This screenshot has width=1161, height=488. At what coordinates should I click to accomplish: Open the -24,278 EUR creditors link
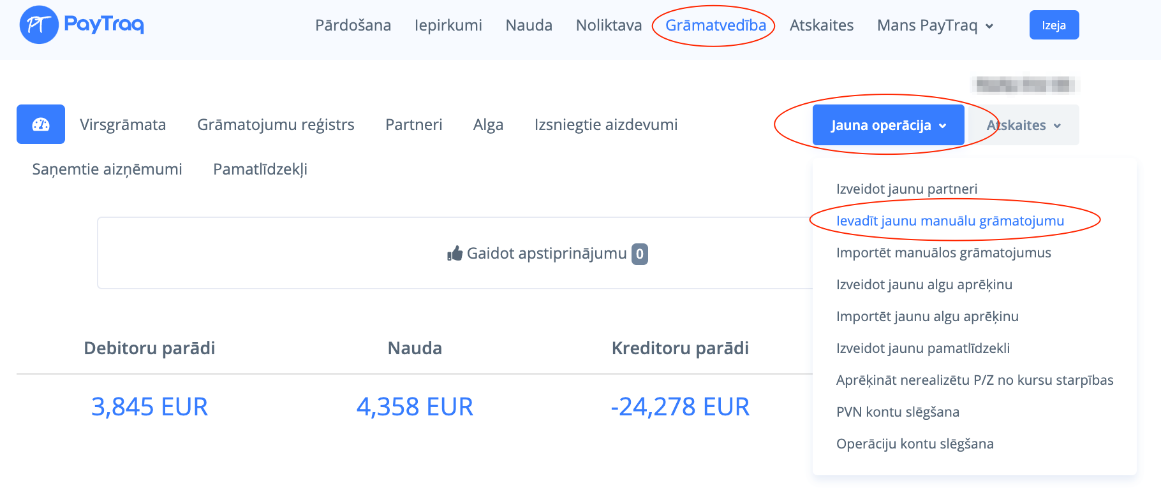(679, 406)
